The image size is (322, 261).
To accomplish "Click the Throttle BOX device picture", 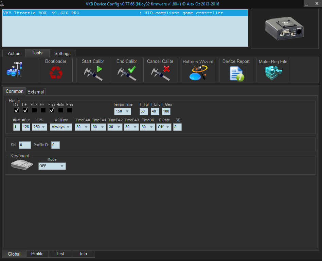I will click(285, 29).
